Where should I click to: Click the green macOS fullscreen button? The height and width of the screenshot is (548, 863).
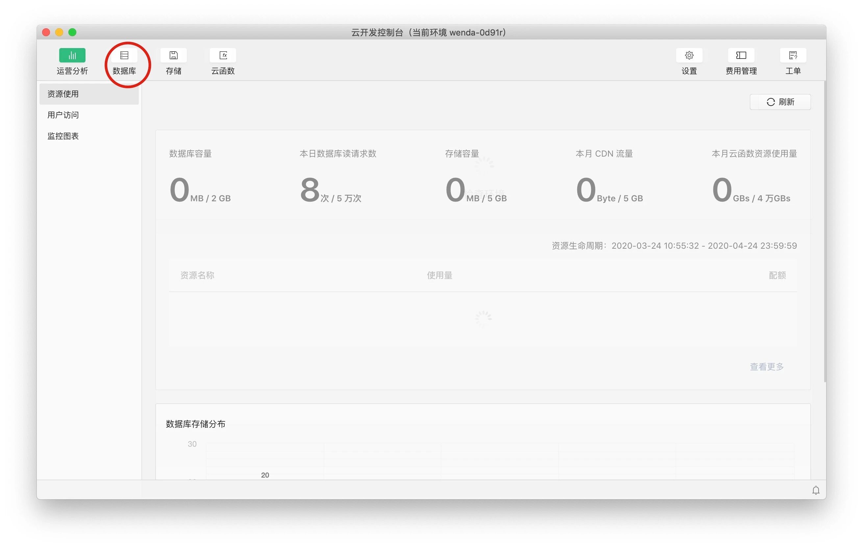(x=72, y=32)
